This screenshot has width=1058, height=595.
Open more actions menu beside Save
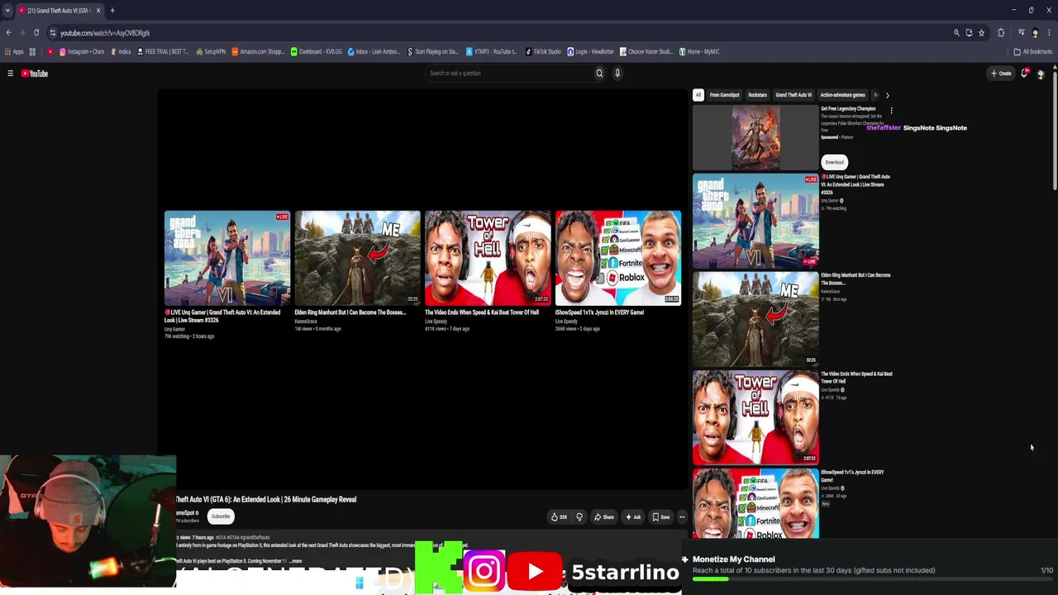tap(682, 517)
